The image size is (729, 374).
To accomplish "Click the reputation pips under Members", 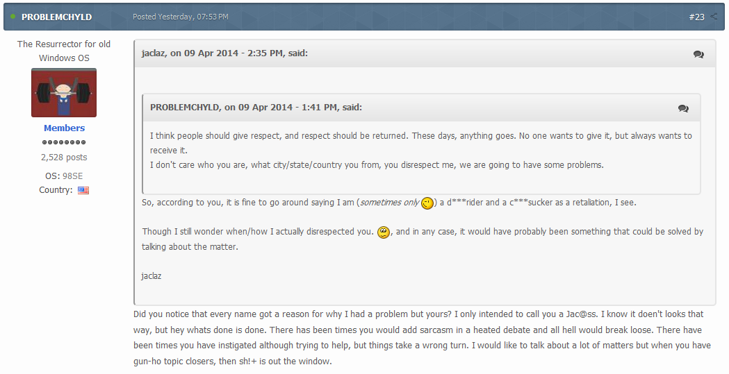I will pyautogui.click(x=64, y=142).
